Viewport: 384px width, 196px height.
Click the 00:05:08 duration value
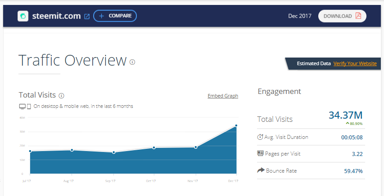click(352, 137)
